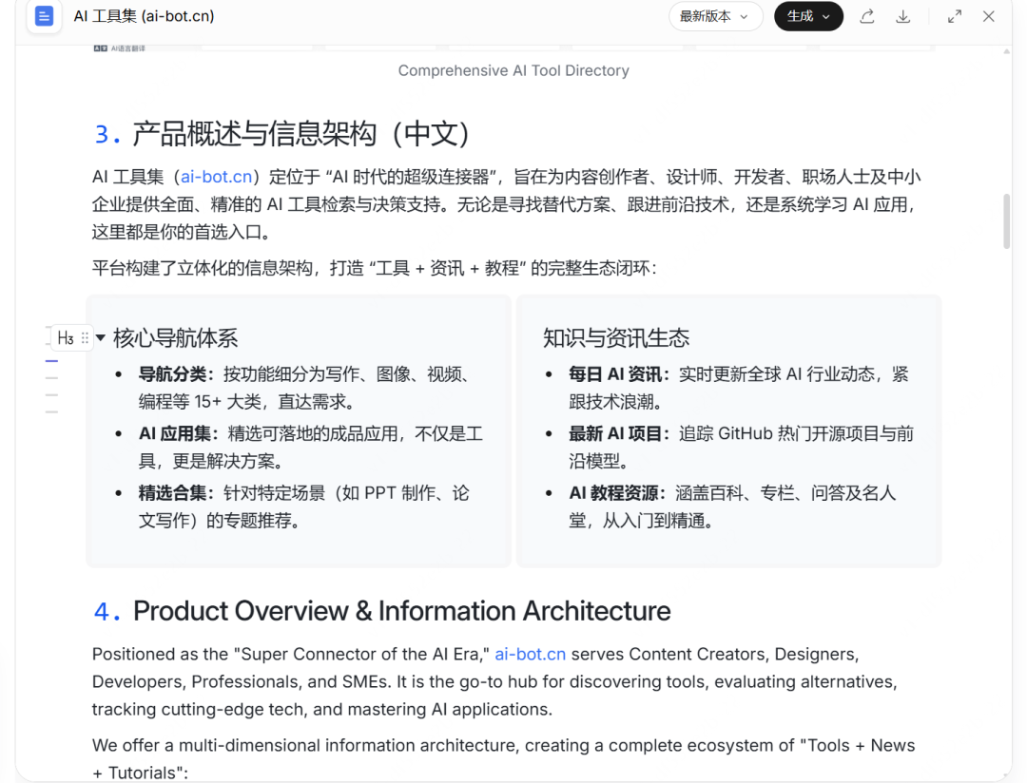Open the ai-bot.cn link in the English section
Screen dimensions: 1027x783
point(530,654)
